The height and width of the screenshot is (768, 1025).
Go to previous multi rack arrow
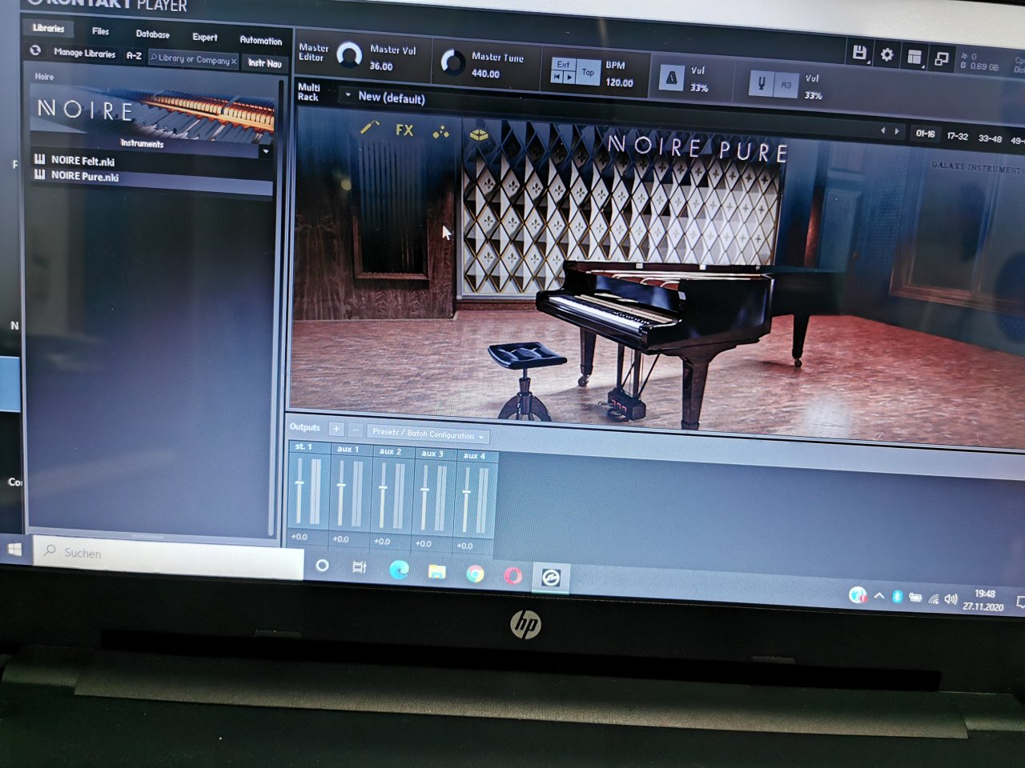(x=883, y=130)
